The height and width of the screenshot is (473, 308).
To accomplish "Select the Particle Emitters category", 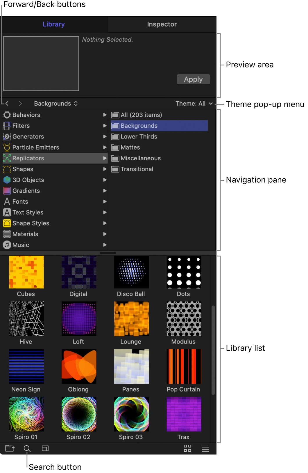I will pos(35,147).
